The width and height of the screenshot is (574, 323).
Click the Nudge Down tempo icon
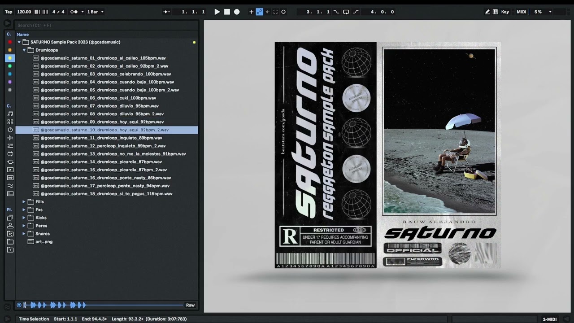tap(37, 12)
